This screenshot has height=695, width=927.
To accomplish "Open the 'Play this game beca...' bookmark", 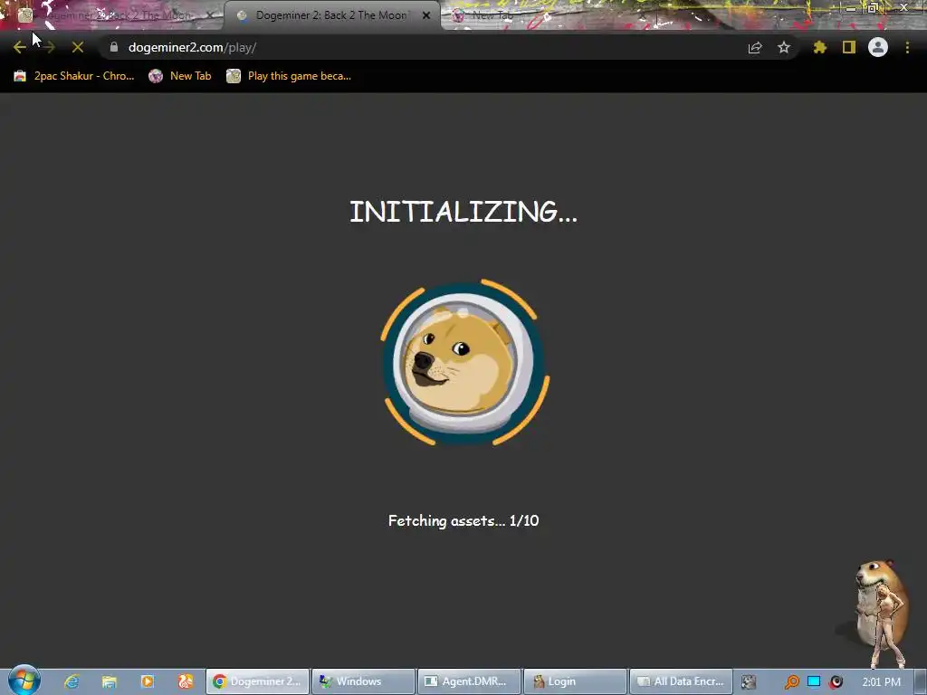I will coord(289,76).
